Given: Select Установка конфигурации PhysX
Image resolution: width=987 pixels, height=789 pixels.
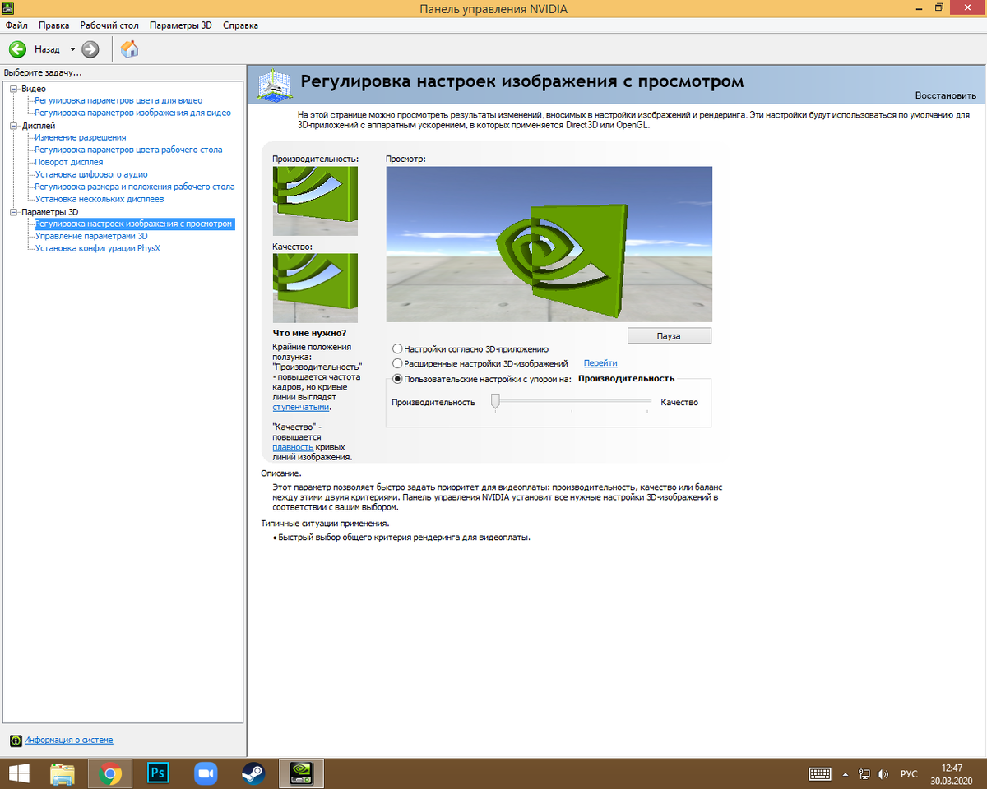Looking at the screenshot, I should pyautogui.click(x=97, y=248).
